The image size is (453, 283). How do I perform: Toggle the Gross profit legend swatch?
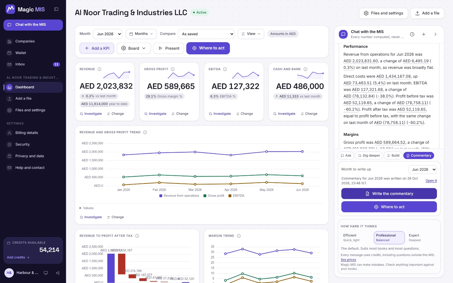point(205,196)
